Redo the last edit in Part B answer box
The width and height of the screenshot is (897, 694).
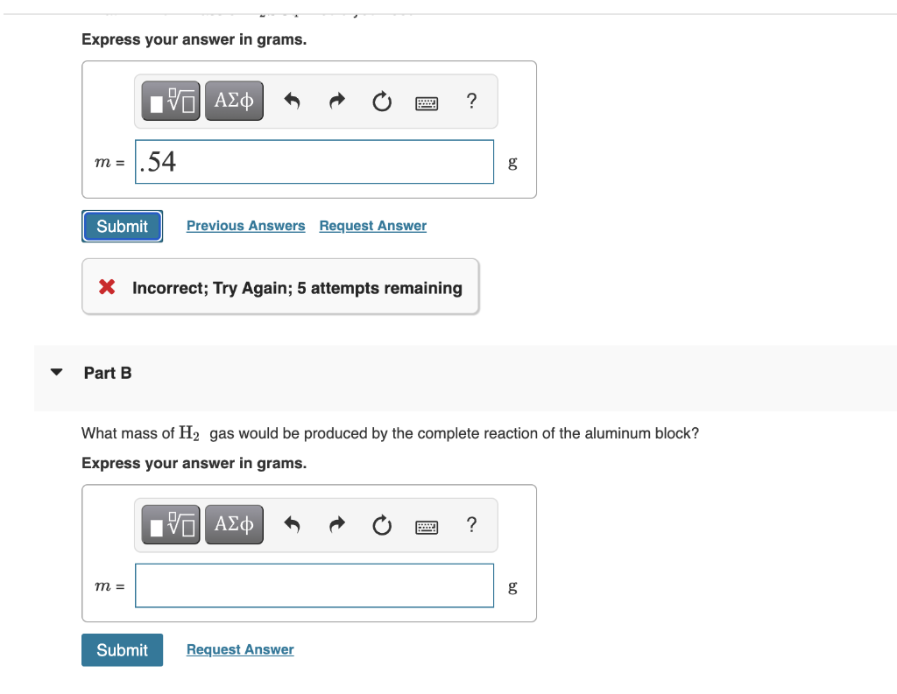336,524
